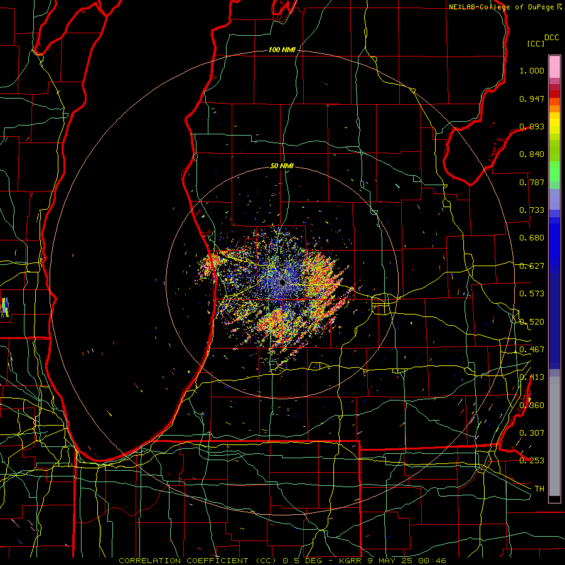Click the DCC label above the color scale

pyautogui.click(x=551, y=38)
